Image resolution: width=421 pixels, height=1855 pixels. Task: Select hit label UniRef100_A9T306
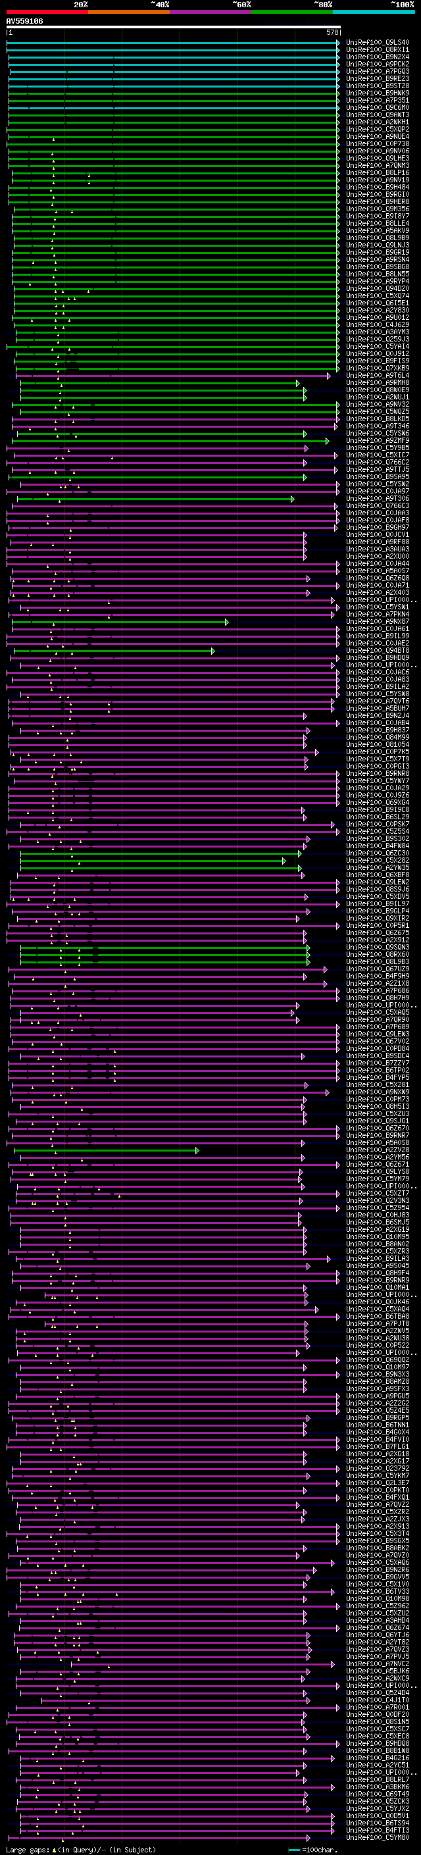[378, 498]
